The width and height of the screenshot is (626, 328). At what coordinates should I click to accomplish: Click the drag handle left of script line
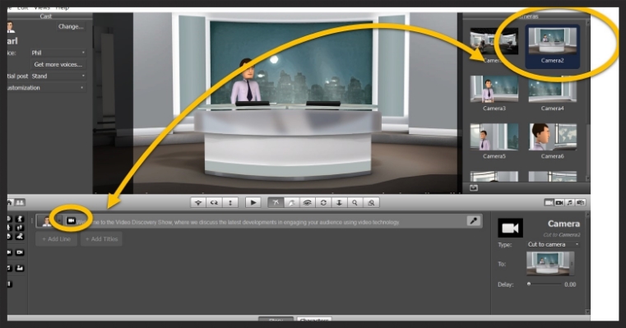(32, 220)
